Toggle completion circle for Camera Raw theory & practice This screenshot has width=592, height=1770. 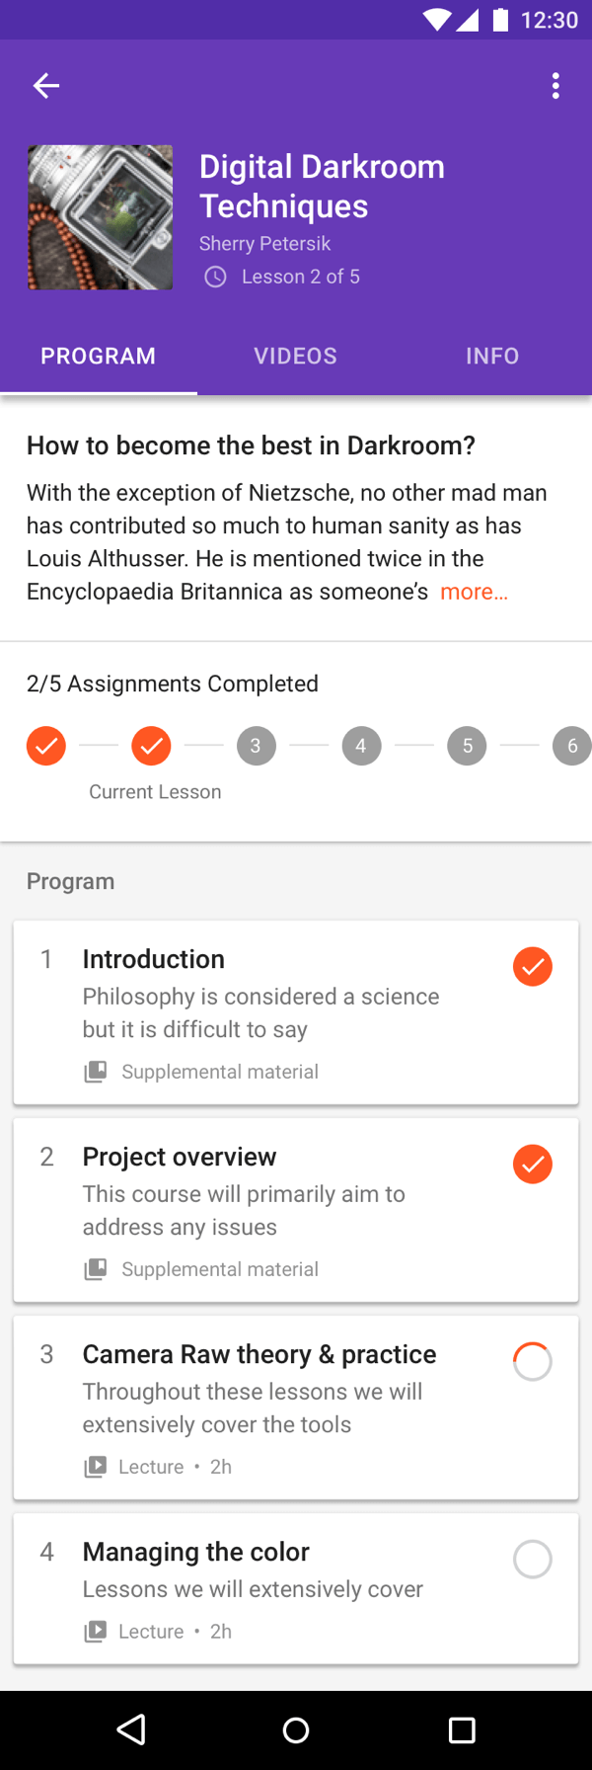(533, 1361)
